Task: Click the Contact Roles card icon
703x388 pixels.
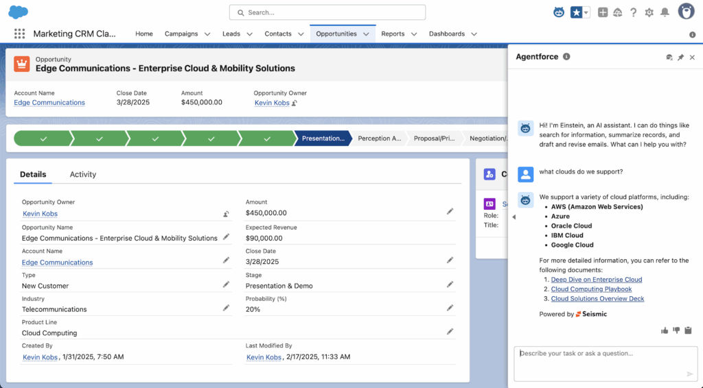Action: [489, 174]
